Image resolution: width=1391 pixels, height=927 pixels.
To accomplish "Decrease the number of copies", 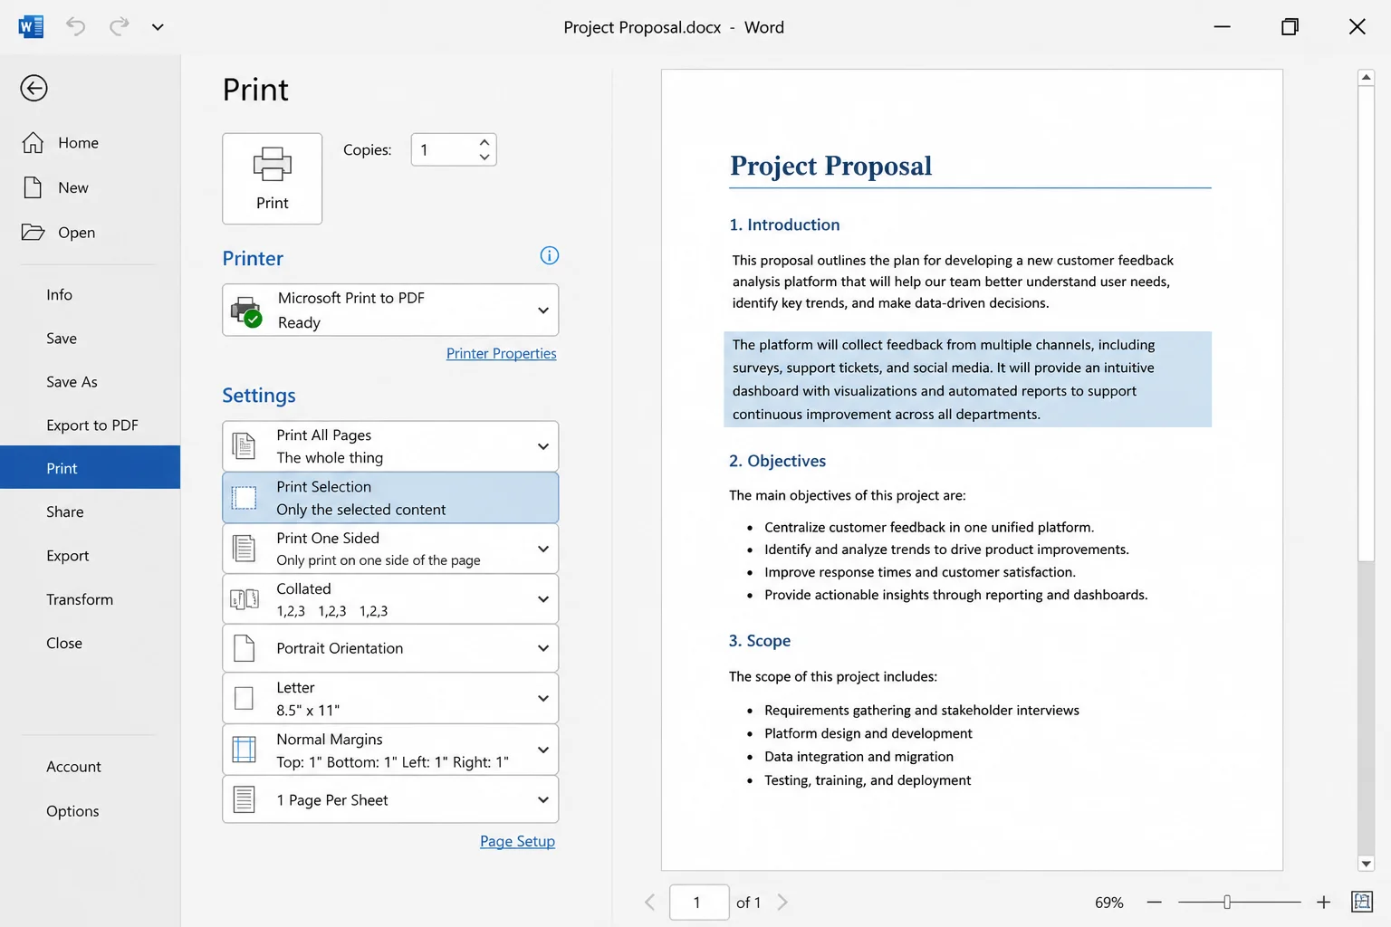I will tap(484, 158).
